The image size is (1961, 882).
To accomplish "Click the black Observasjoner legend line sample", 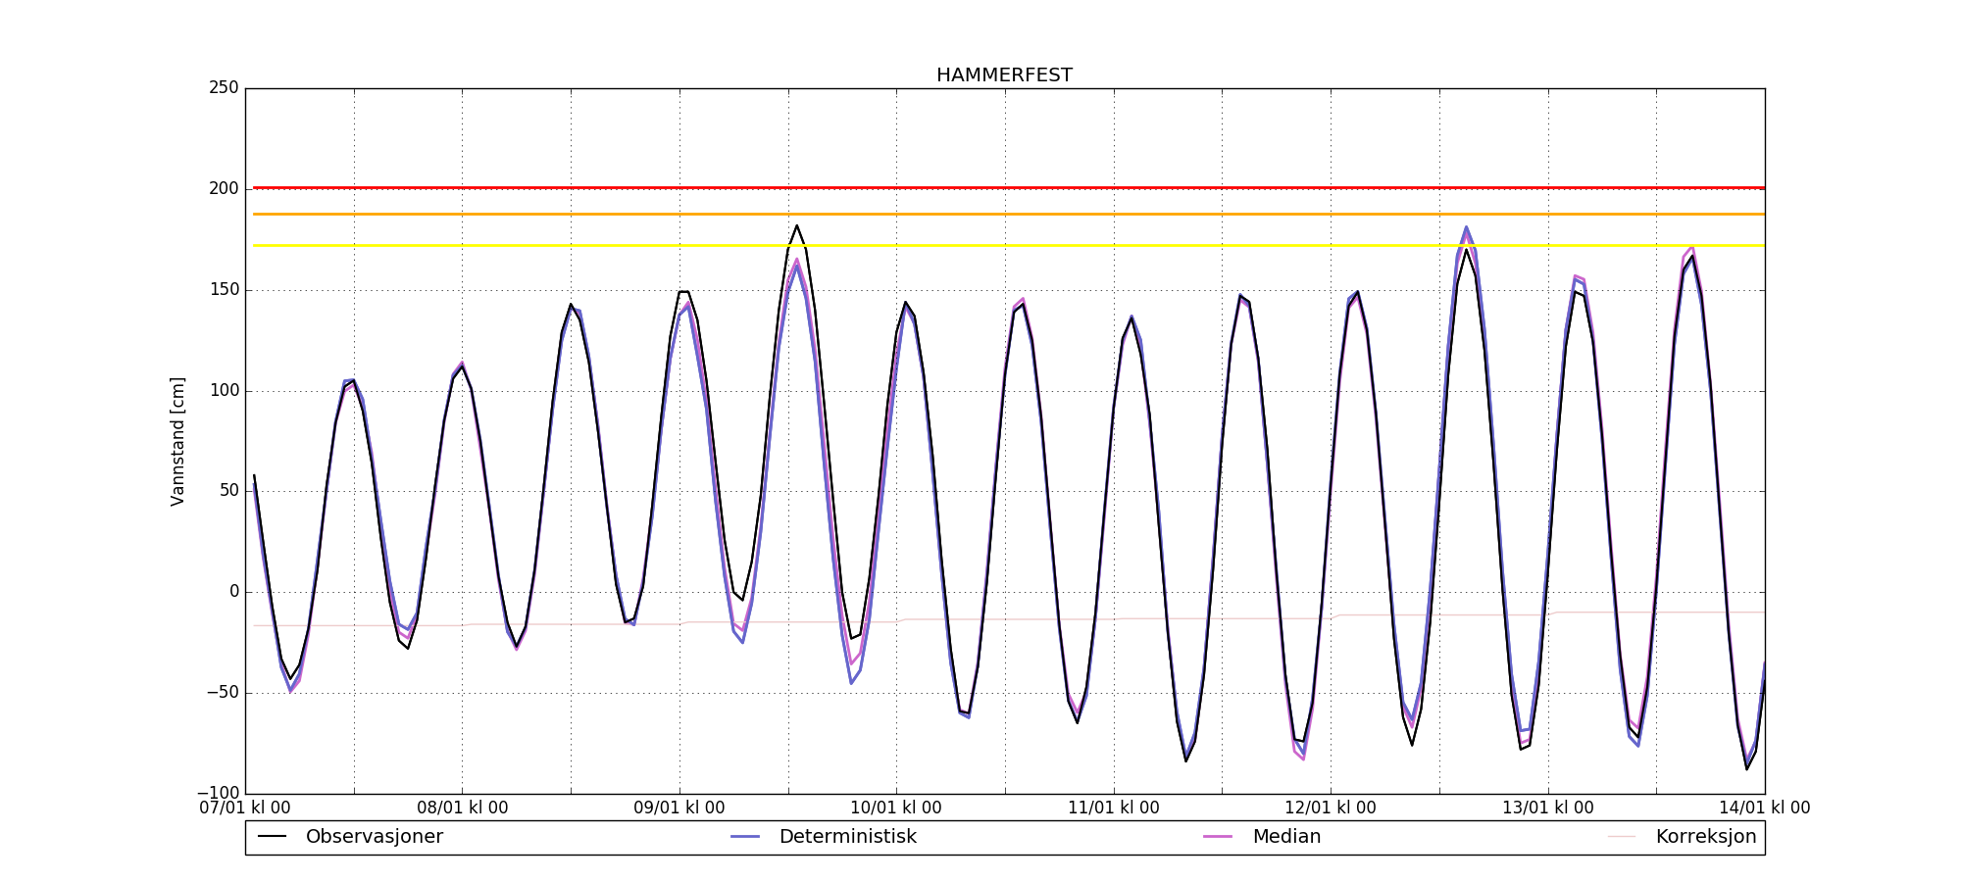I will tap(272, 837).
